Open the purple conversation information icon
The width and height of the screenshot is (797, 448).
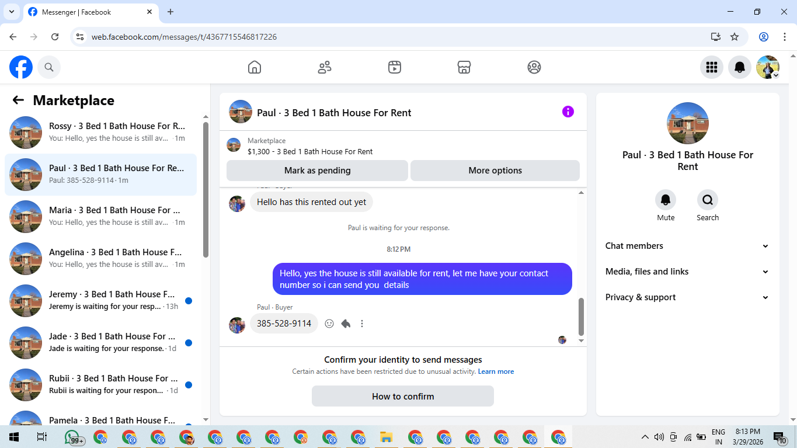pyautogui.click(x=568, y=112)
